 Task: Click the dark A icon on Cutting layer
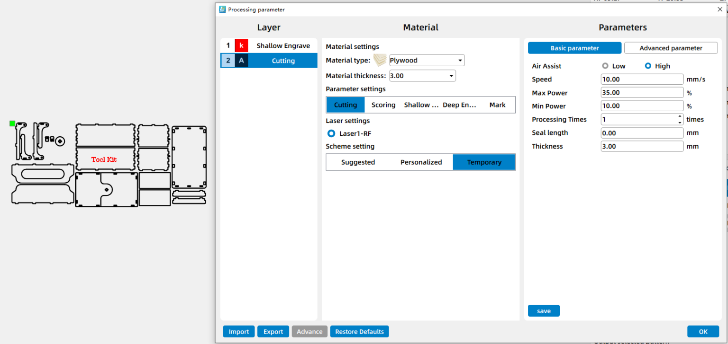pos(241,61)
